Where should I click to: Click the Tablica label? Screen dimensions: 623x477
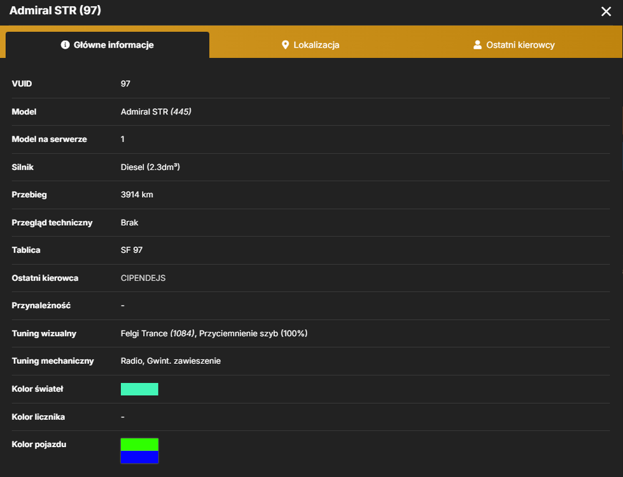[x=26, y=250]
